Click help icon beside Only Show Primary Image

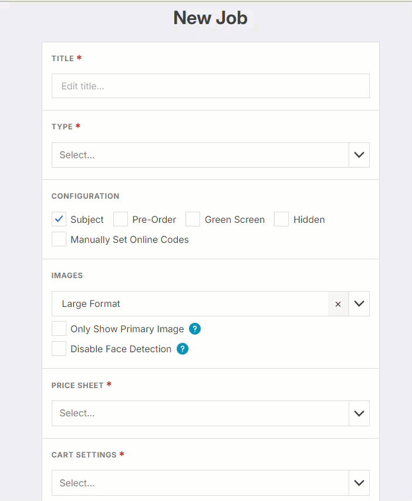click(195, 329)
